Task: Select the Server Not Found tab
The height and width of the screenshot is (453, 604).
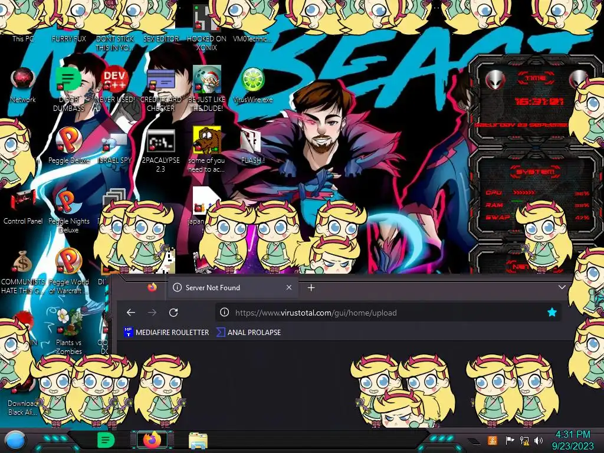Action: click(x=232, y=287)
